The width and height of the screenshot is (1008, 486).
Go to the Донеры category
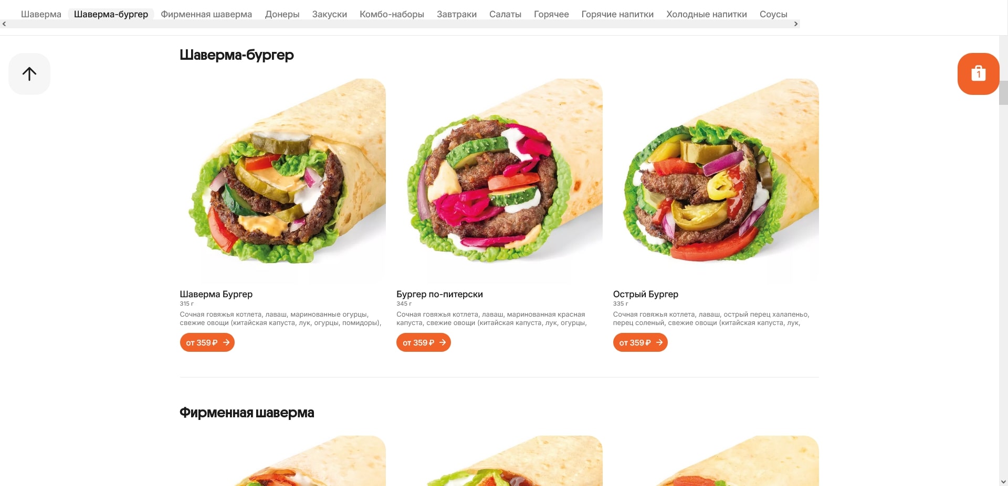(x=282, y=14)
